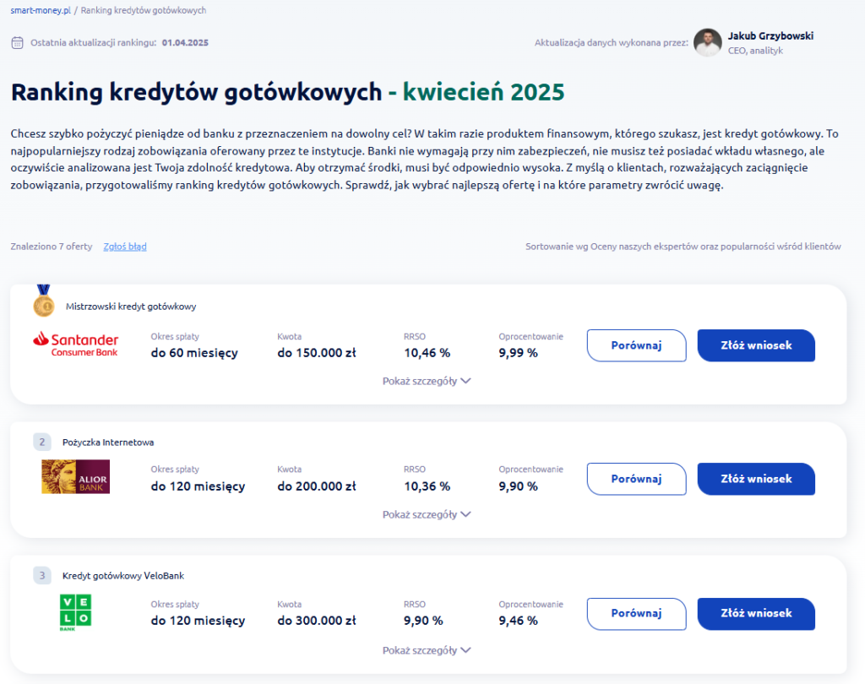Screen dimensions: 865x684
Task: Click the VeloBank logo
Action: pos(75,612)
